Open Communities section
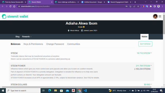 [x=73, y=44]
